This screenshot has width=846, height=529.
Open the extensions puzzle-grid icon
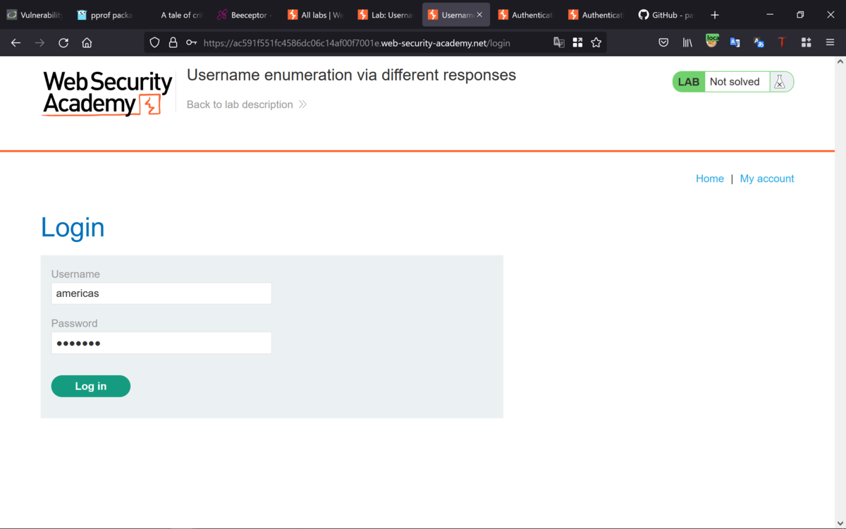pos(806,43)
